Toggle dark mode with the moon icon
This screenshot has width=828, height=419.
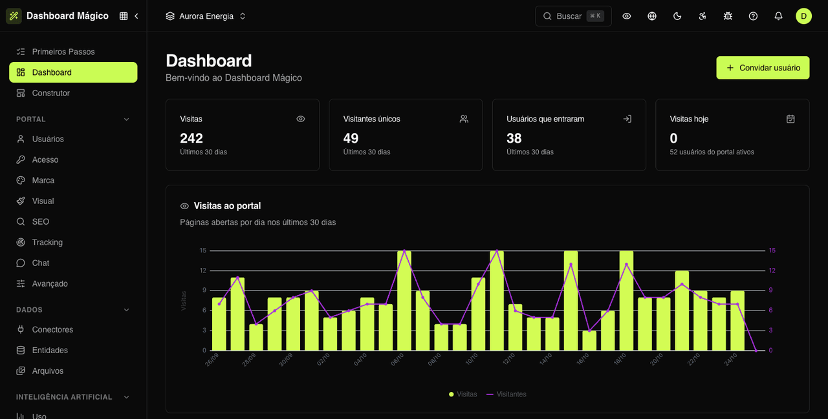click(x=677, y=16)
